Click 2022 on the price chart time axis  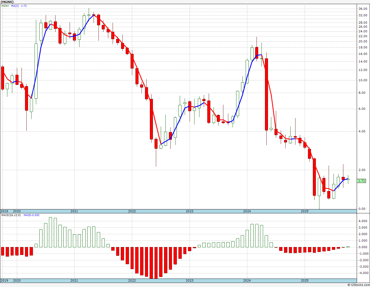(x=132, y=211)
